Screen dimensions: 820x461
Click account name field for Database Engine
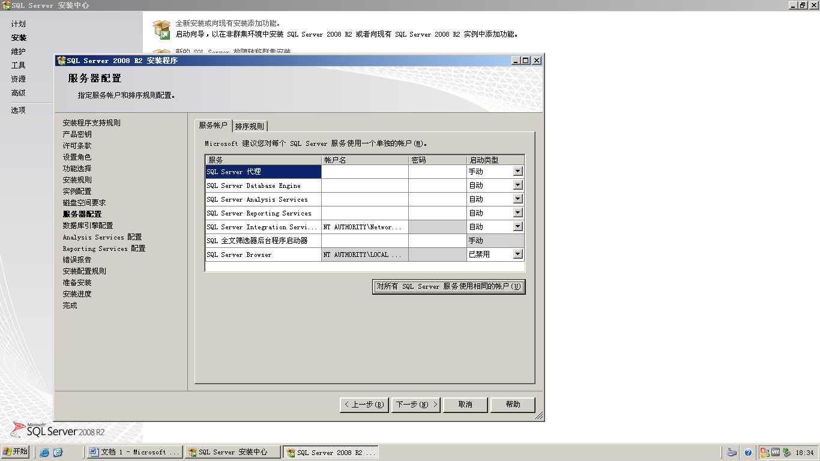(x=365, y=185)
